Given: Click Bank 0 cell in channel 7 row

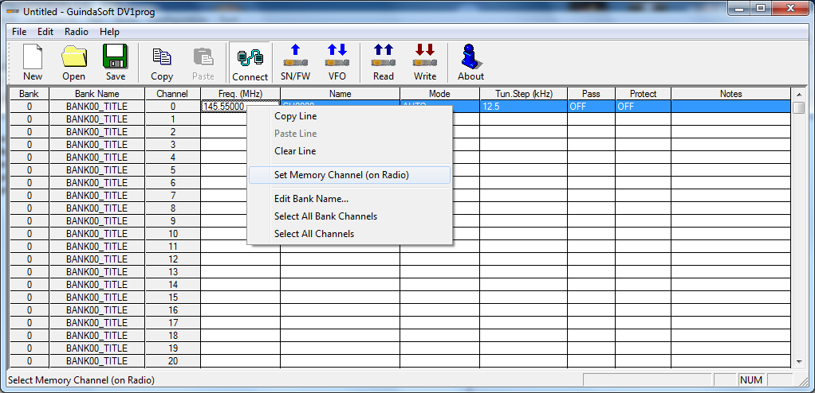Looking at the screenshot, I should click(29, 196).
